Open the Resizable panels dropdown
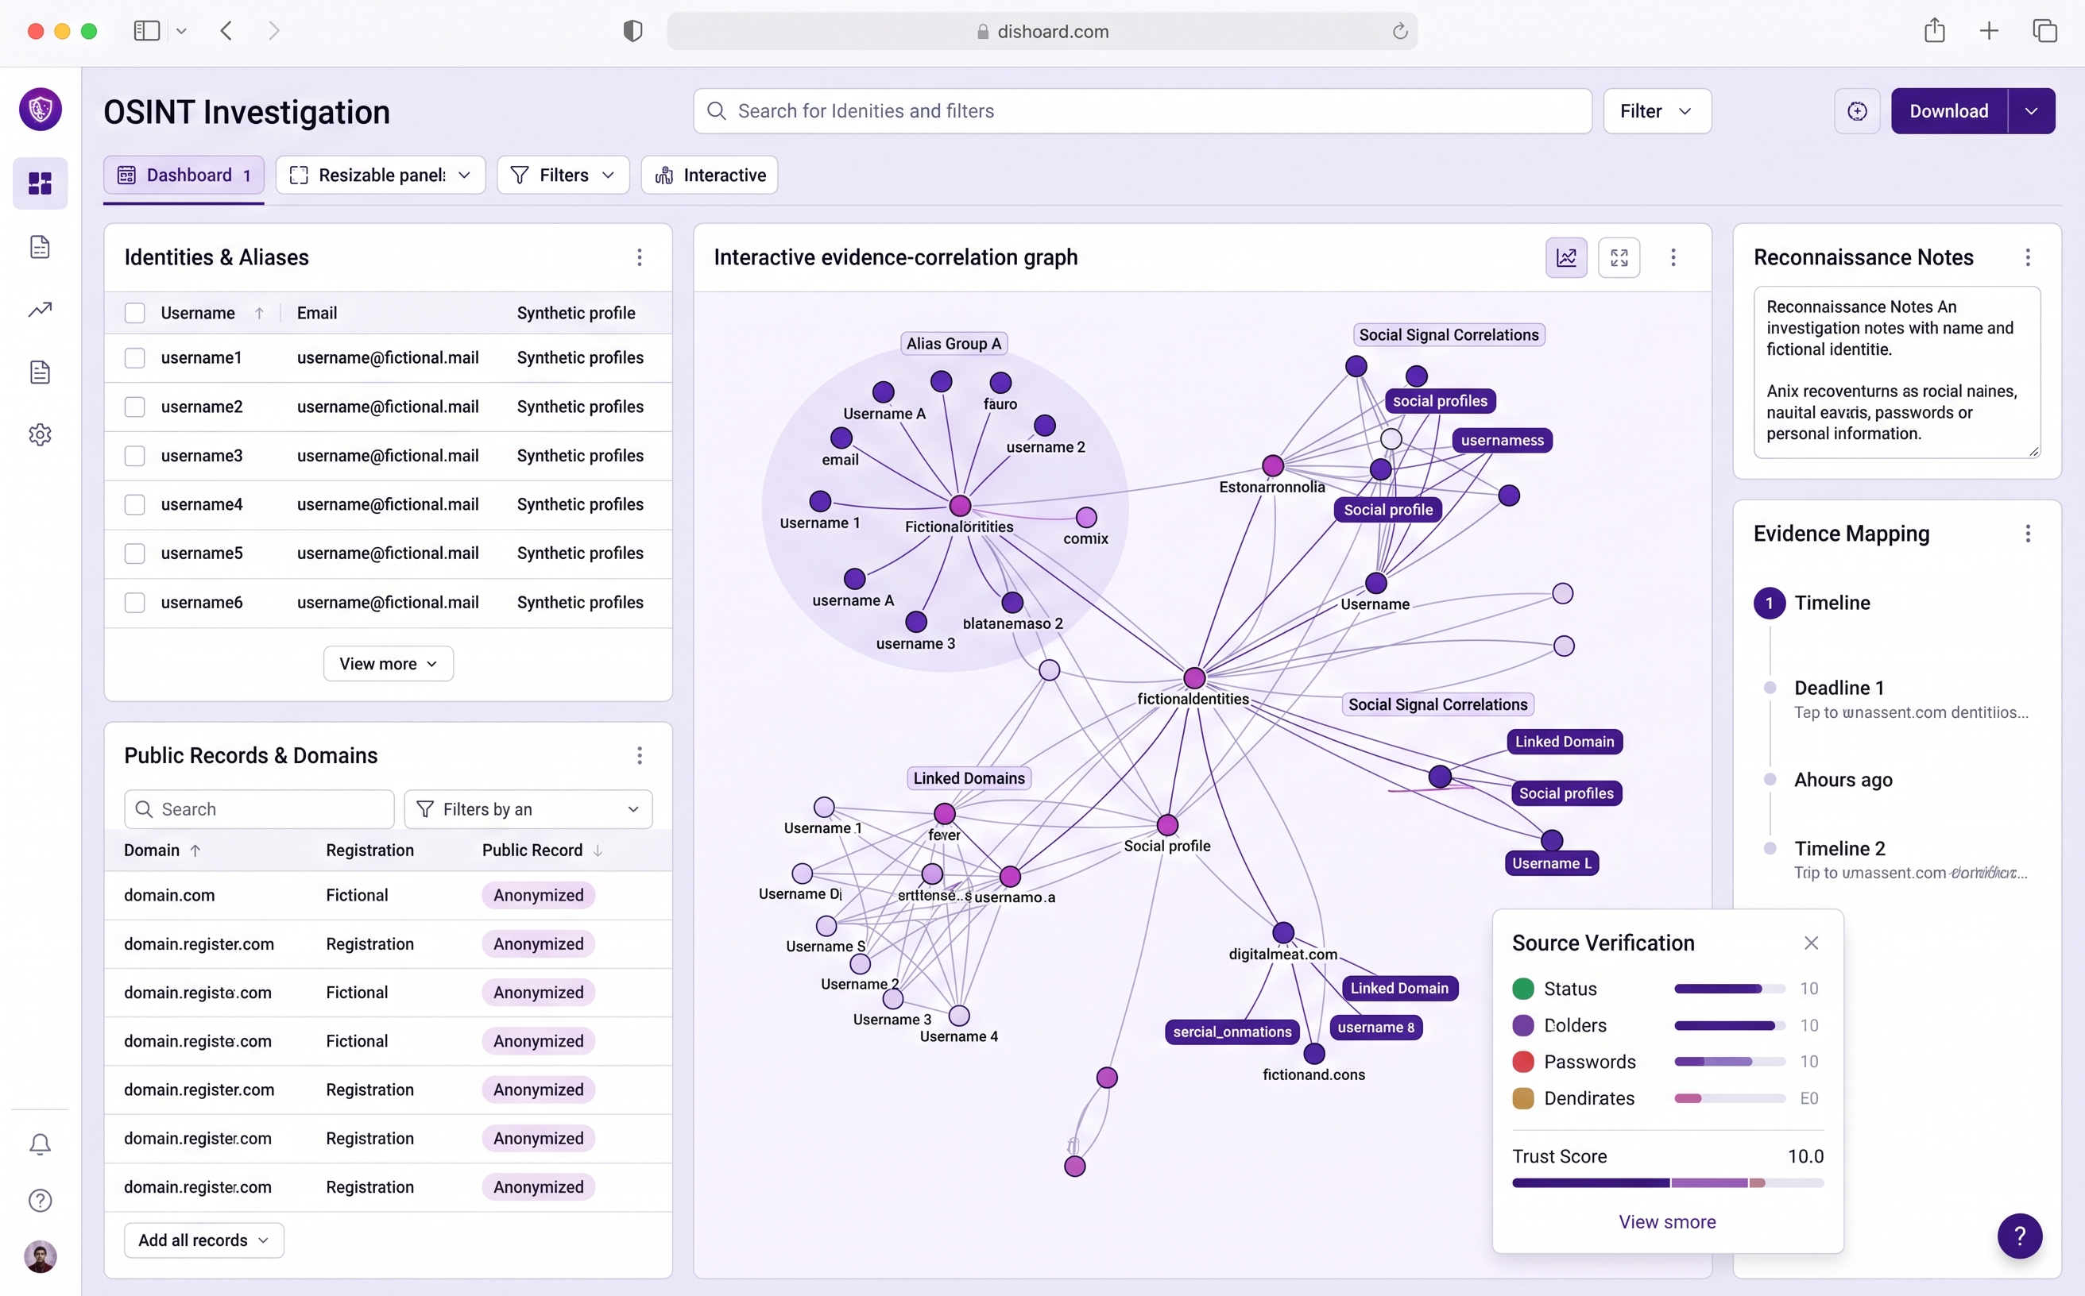This screenshot has height=1296, width=2085. tap(380, 175)
